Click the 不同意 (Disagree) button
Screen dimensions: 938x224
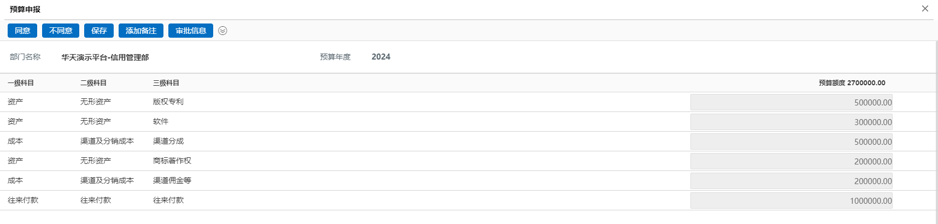(x=61, y=31)
